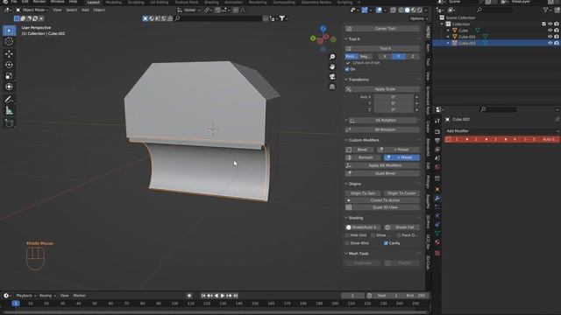Click the auto keying record dot
This screenshot has width=561, height=315.
(189, 296)
